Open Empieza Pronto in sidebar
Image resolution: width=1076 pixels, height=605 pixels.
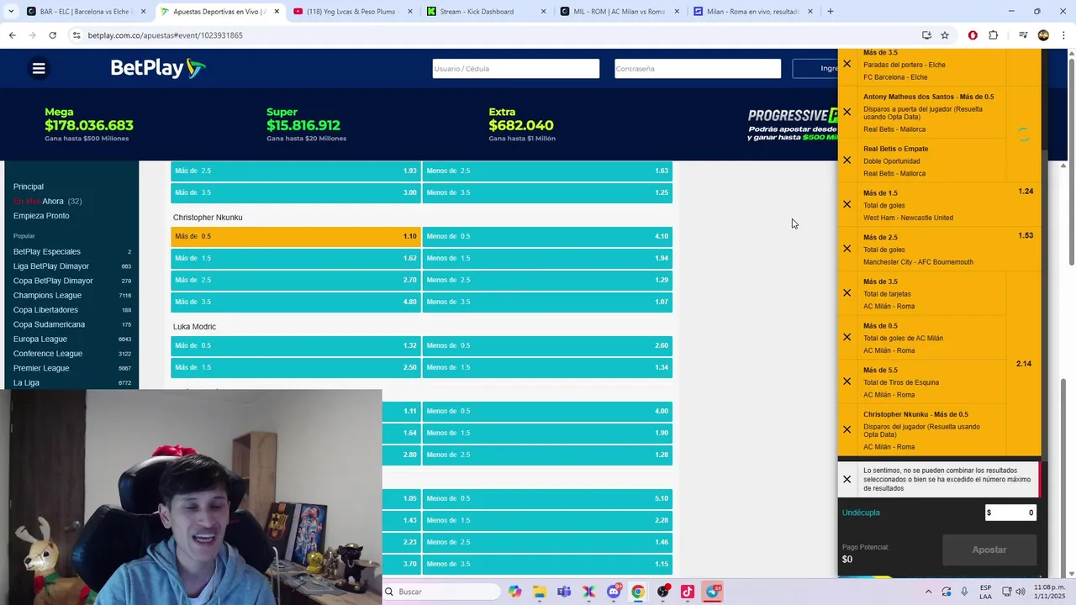point(41,216)
